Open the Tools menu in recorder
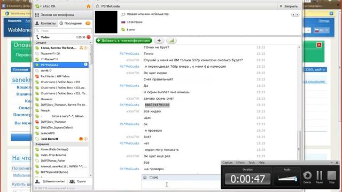The image size is (342, 192). coord(252,163)
